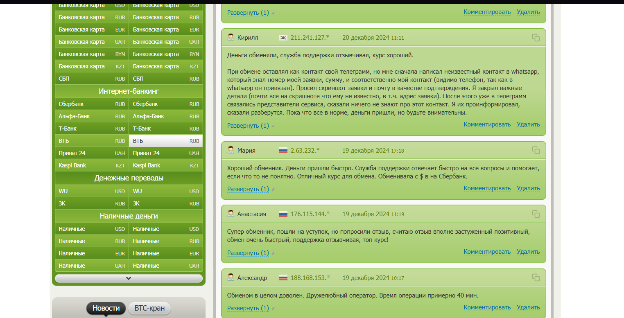Delete Кирилл's review
The height and width of the screenshot is (318, 624).
[528, 124]
